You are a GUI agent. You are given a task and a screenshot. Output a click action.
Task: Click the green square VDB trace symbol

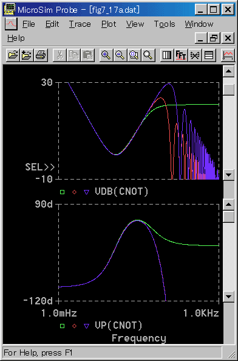(x=62, y=192)
